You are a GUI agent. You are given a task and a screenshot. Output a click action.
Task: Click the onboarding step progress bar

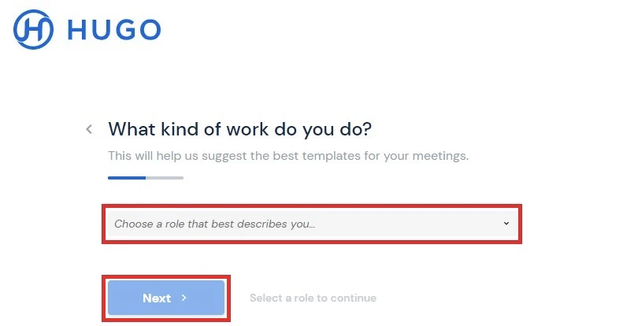pos(146,178)
